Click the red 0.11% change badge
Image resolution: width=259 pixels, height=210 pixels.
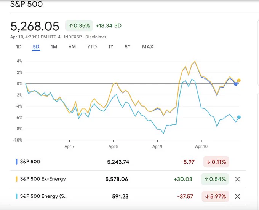(216, 162)
